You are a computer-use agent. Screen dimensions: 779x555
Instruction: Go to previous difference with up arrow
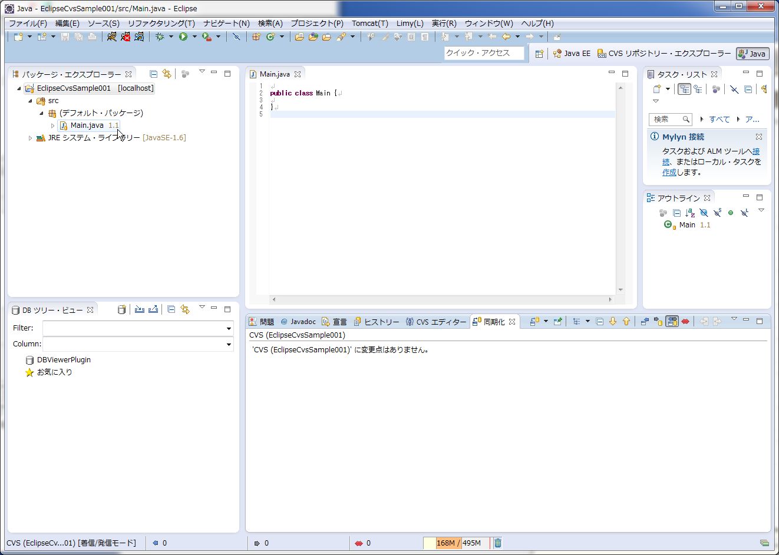point(626,322)
